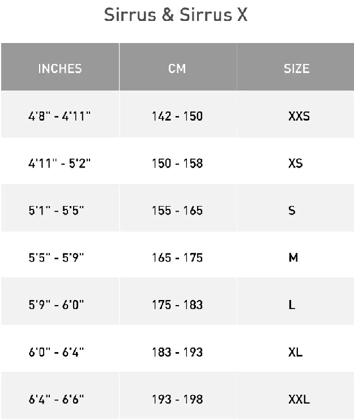The height and width of the screenshot is (420, 354).
Task: Select the 175 - 183 cm cell
Action: point(178,302)
